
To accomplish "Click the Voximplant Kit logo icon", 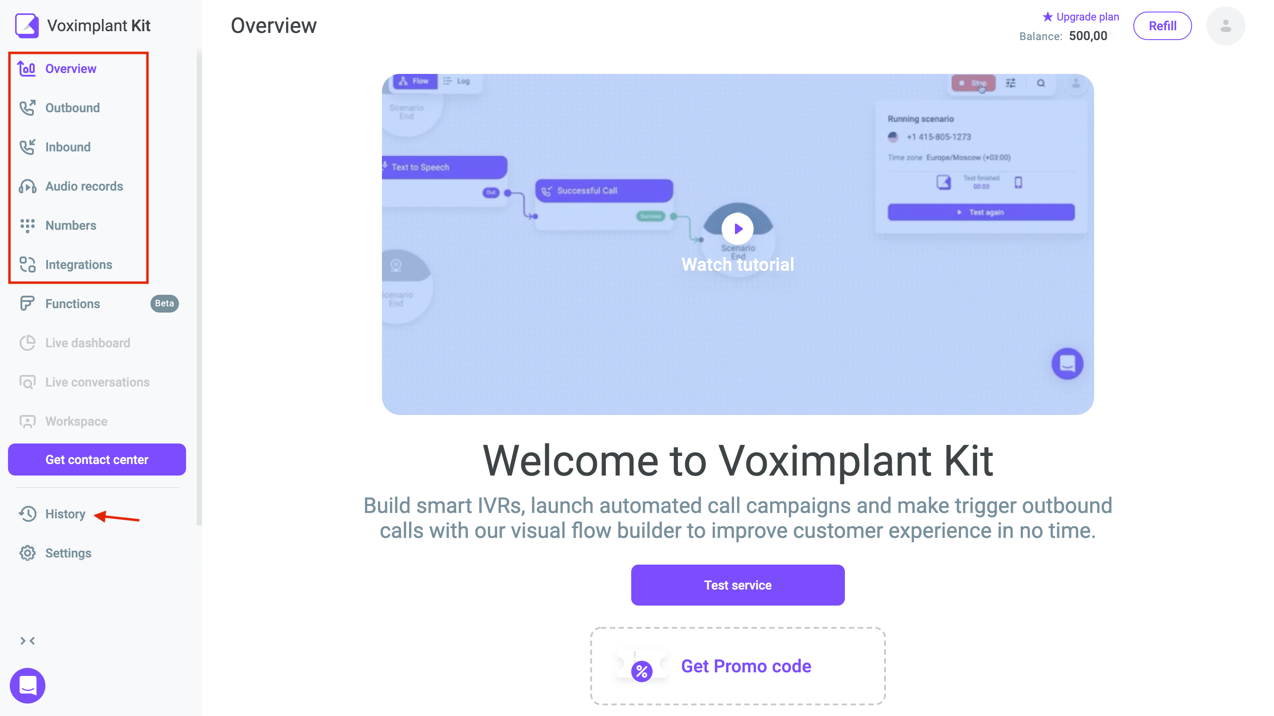I will pos(27,25).
